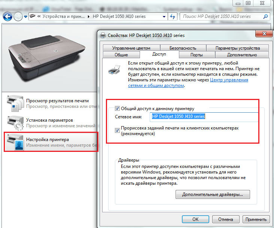Open Просмотр результатов печати item
Viewport: 274px width, 228px height.
pyautogui.click(x=52, y=103)
